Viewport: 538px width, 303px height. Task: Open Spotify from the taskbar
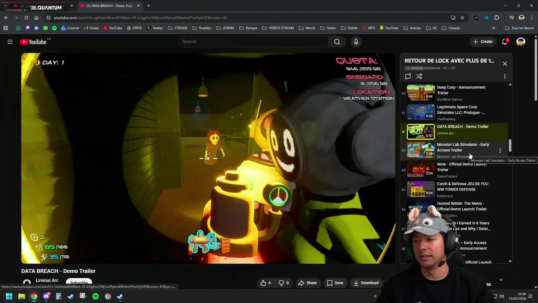pos(95,297)
